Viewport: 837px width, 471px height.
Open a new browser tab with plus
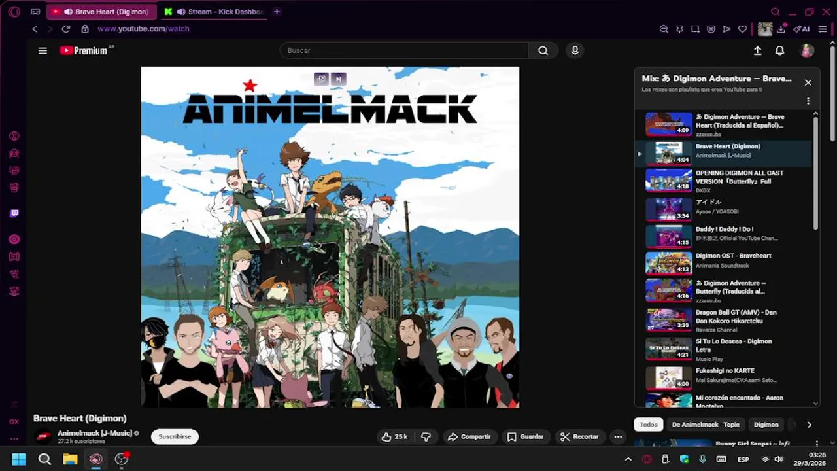pos(277,12)
